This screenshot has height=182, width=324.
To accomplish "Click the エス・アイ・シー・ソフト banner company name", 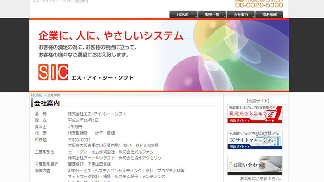I will pyautogui.click(x=102, y=78).
